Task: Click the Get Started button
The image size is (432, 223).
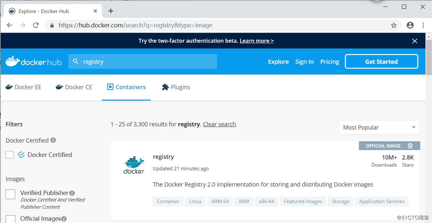Action: coord(381,62)
